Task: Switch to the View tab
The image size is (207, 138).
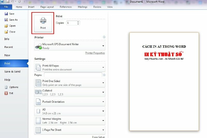Action: click(x=110, y=7)
